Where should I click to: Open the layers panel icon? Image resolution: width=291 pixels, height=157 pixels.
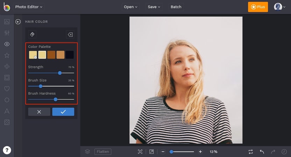(87, 152)
